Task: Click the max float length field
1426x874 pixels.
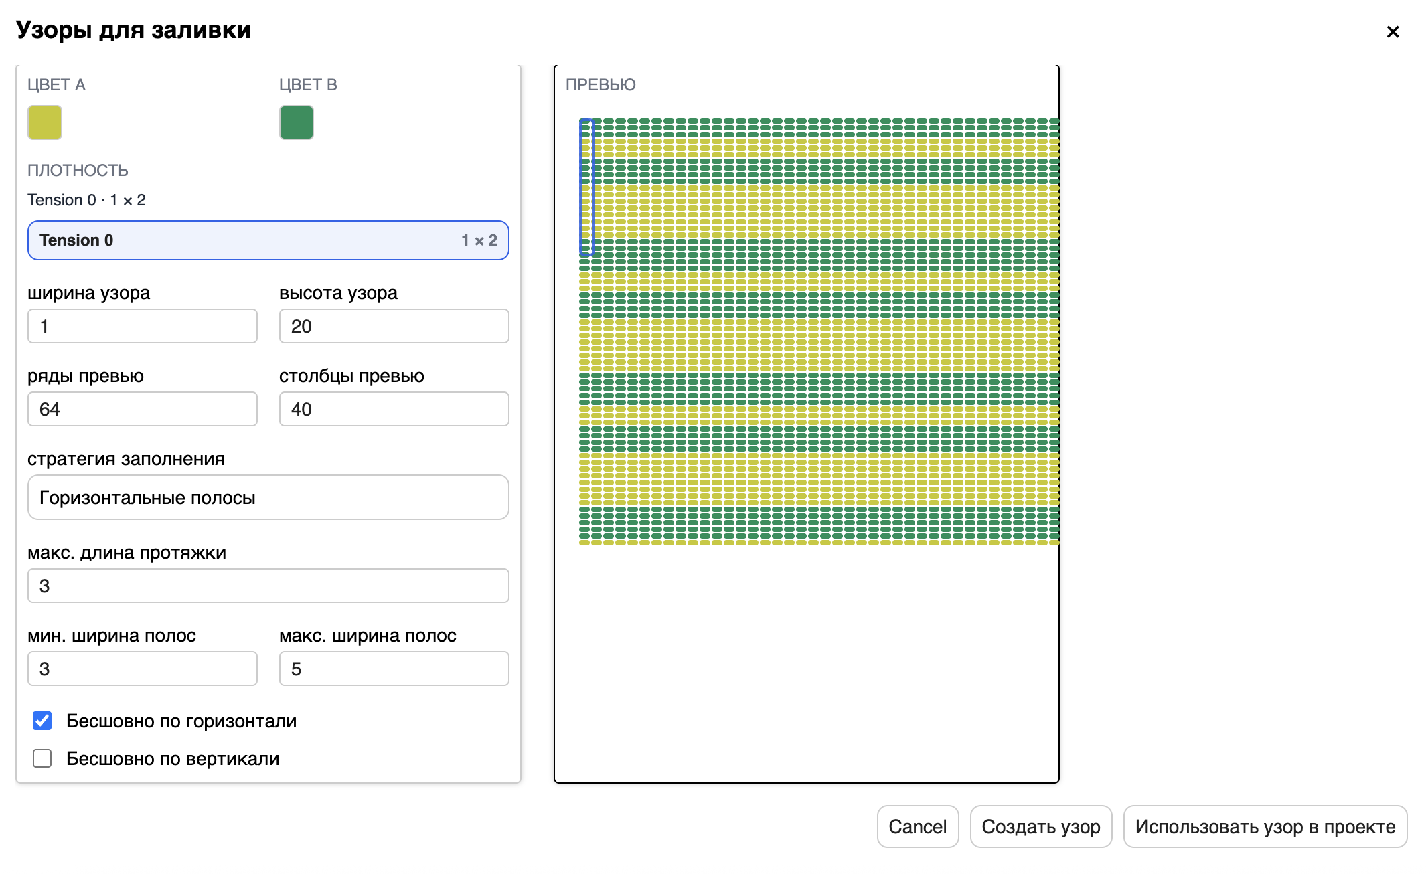Action: pos(268,586)
